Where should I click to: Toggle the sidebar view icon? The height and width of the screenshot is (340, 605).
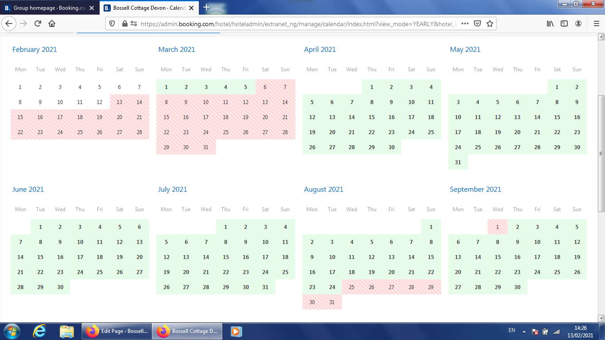[x=564, y=23]
